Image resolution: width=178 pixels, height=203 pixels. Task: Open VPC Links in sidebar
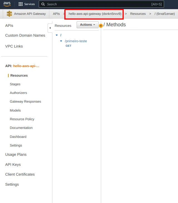[14, 46]
